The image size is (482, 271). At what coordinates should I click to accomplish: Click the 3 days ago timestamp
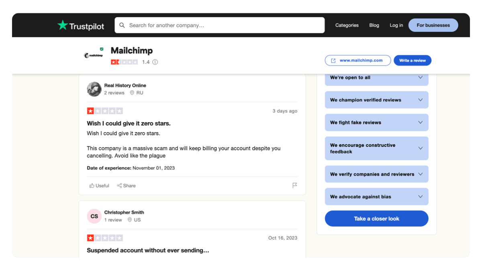point(285,111)
